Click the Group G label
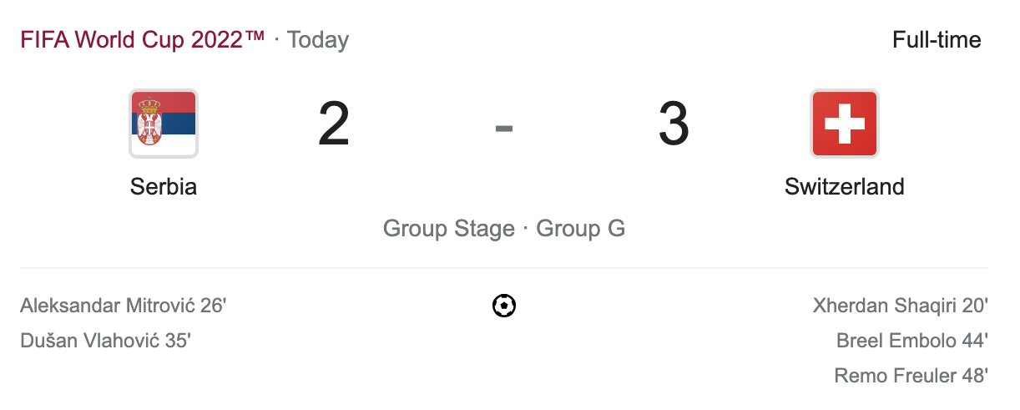This screenshot has width=1020, height=410. pyautogui.click(x=580, y=229)
